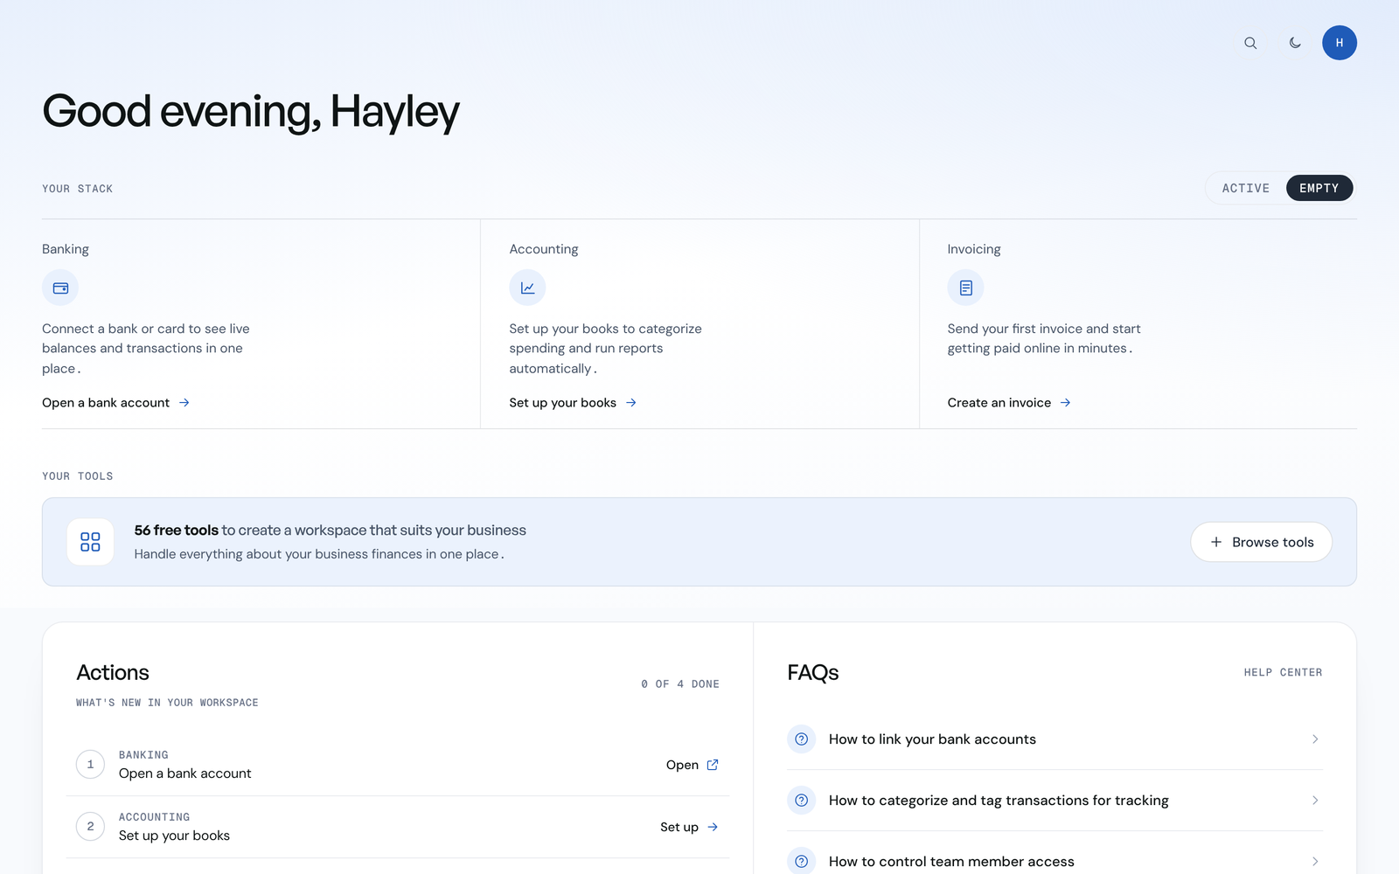Click the 'Good evening, Hayley' heading
Screen dimensions: 1399x874
click(x=251, y=112)
